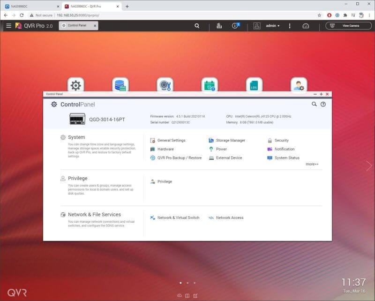Click the Network & Virtual Switch icon
The height and width of the screenshot is (301, 375).
pyautogui.click(x=153, y=218)
